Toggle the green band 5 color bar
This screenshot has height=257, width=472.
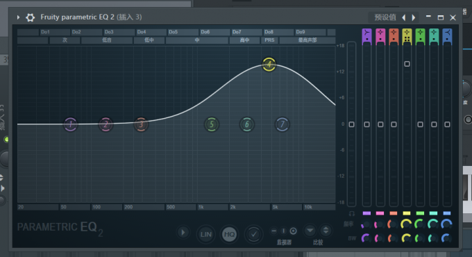[420, 213]
